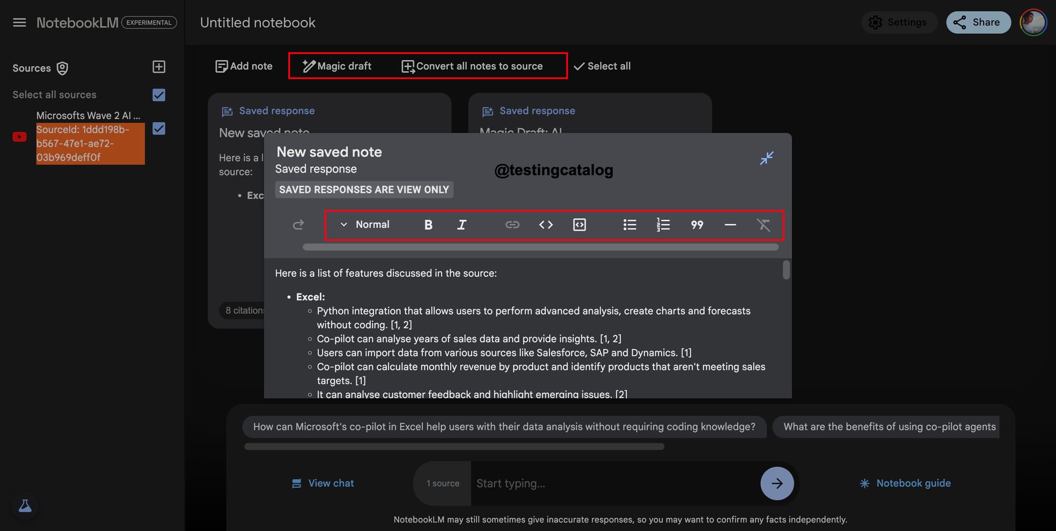This screenshot has width=1056, height=531.
Task: Submit the chat message with arrow button
Action: [777, 484]
